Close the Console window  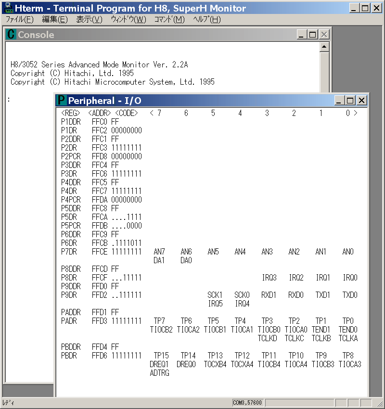point(324,35)
